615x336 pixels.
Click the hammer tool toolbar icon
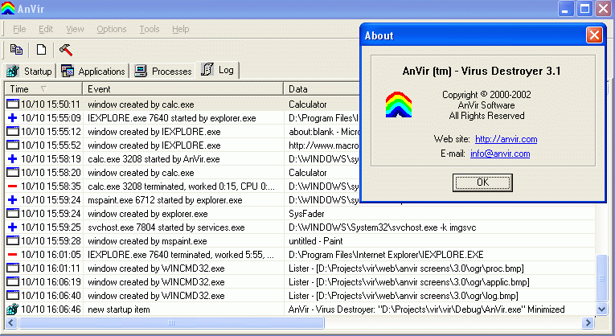pyautogui.click(x=65, y=49)
